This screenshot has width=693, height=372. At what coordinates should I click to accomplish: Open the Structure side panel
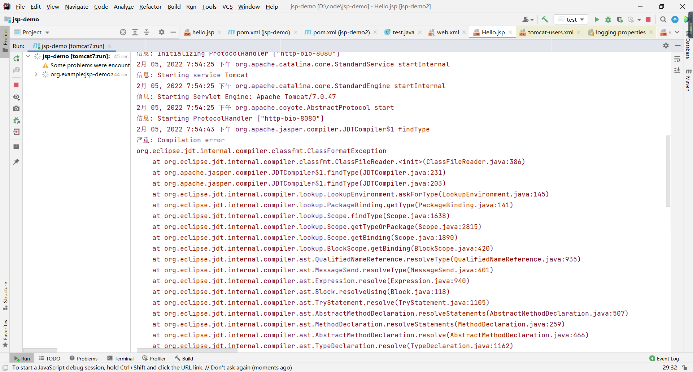[5, 296]
